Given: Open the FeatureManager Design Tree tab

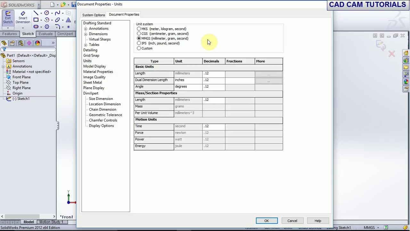Looking at the screenshot, I should click(4, 43).
